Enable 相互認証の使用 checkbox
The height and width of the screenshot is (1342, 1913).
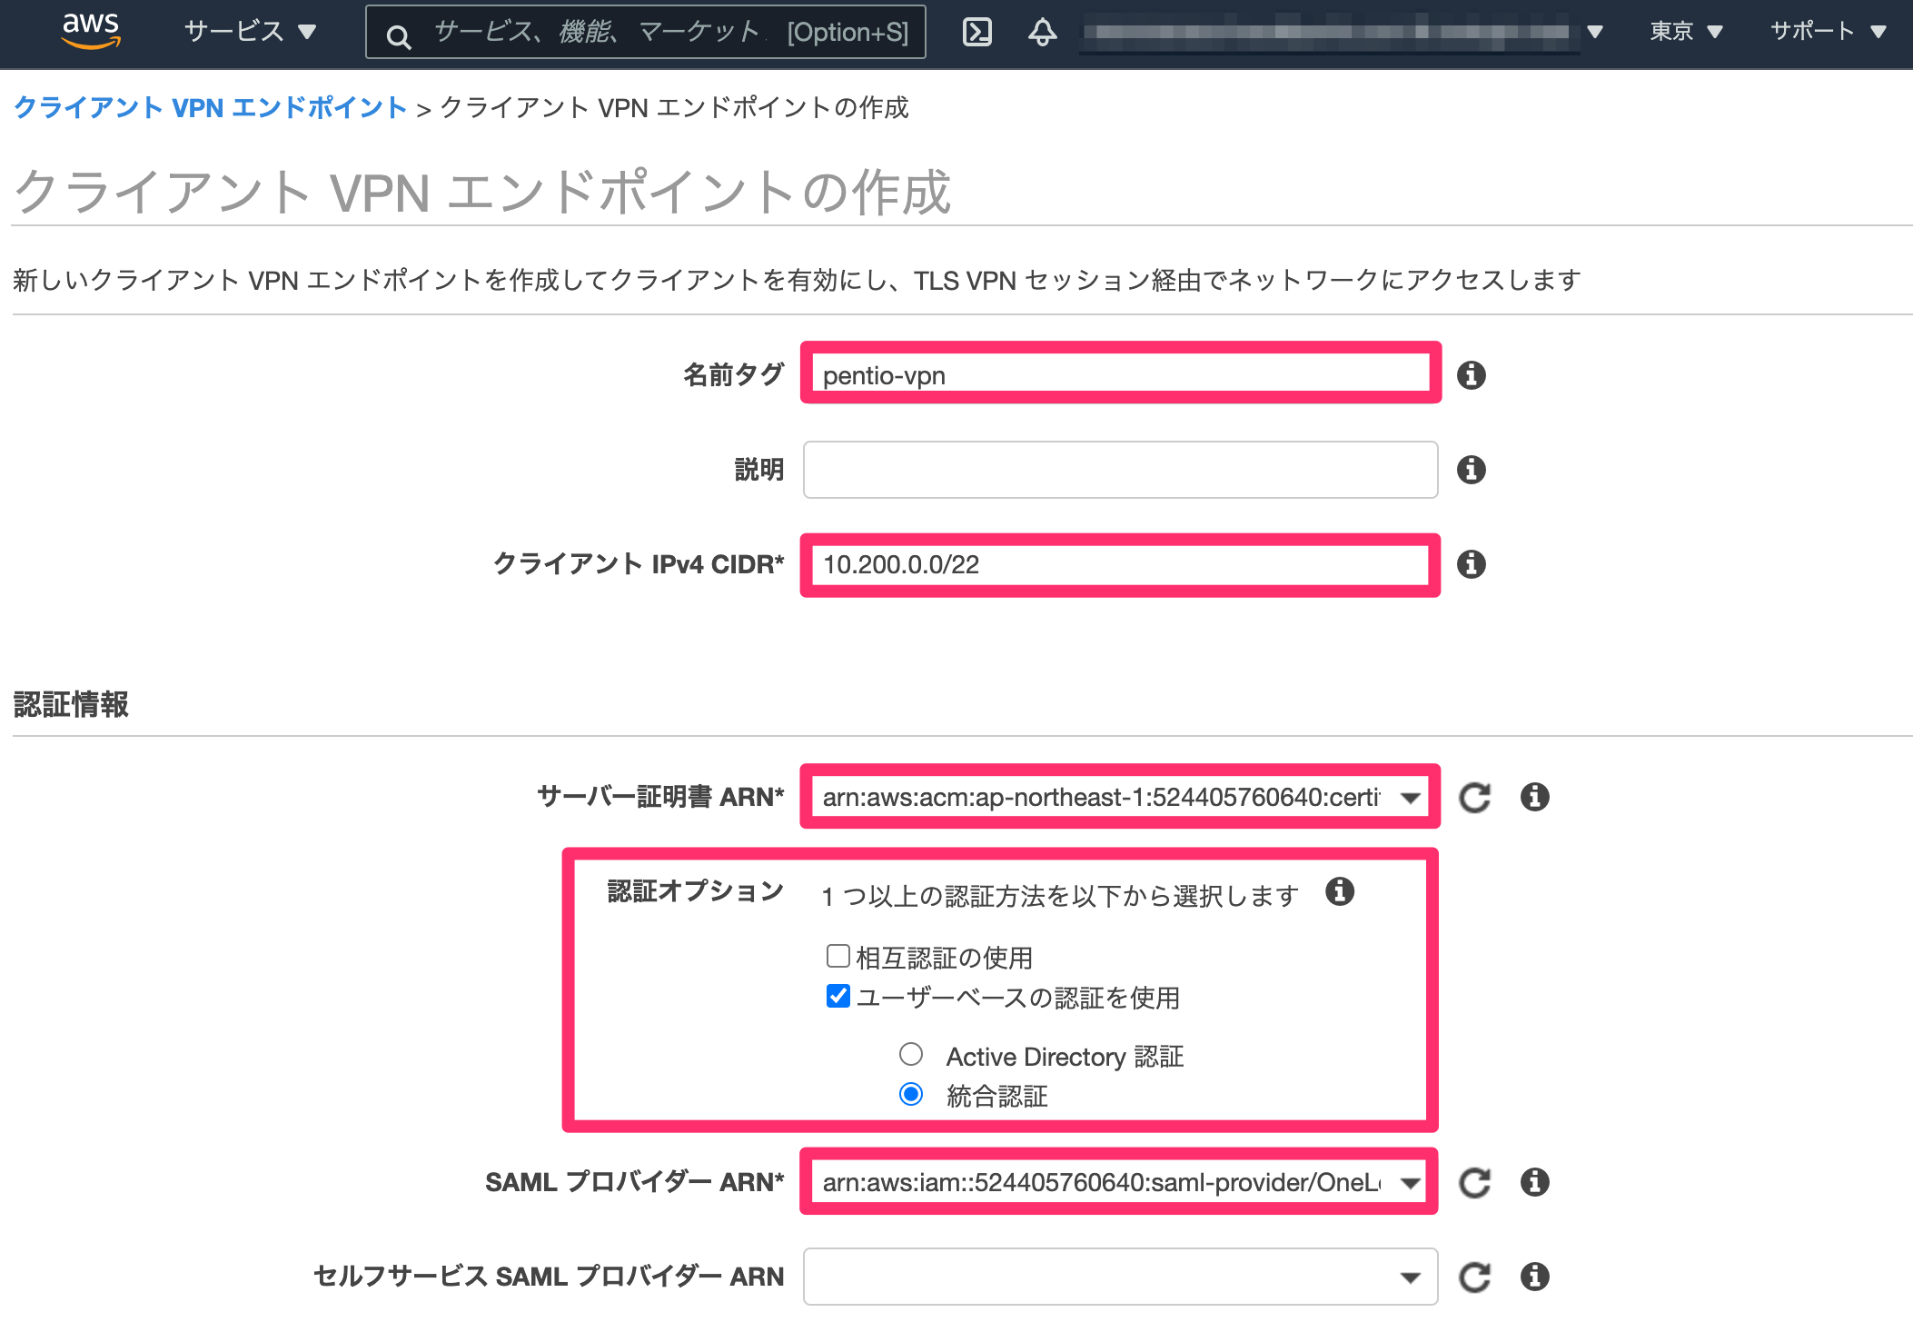pos(838,956)
